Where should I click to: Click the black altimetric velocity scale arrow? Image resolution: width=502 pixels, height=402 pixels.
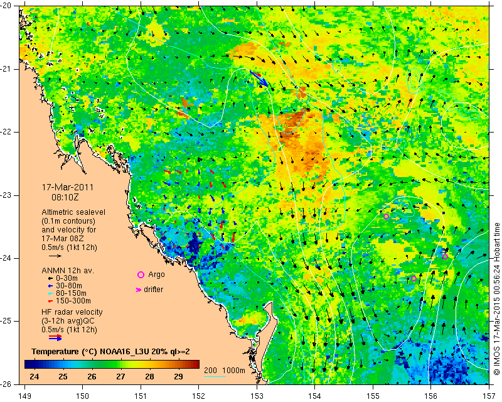(x=55, y=256)
